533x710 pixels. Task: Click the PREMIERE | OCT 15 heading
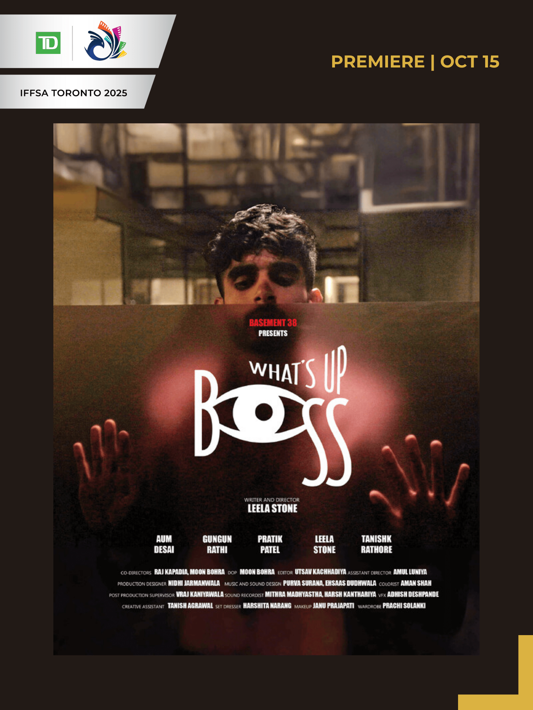[x=415, y=62]
